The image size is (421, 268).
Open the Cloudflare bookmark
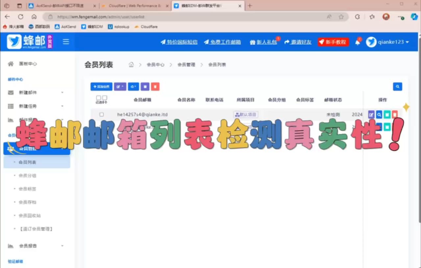coord(146,27)
